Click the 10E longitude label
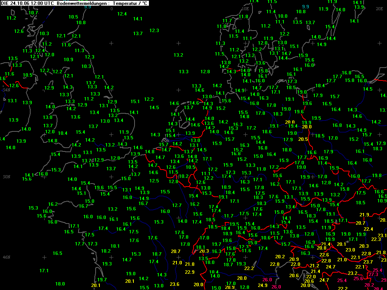This screenshot has height=290, width=387. coord(245,9)
